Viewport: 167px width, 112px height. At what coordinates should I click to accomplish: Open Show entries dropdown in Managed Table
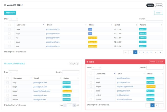tap(14, 19)
